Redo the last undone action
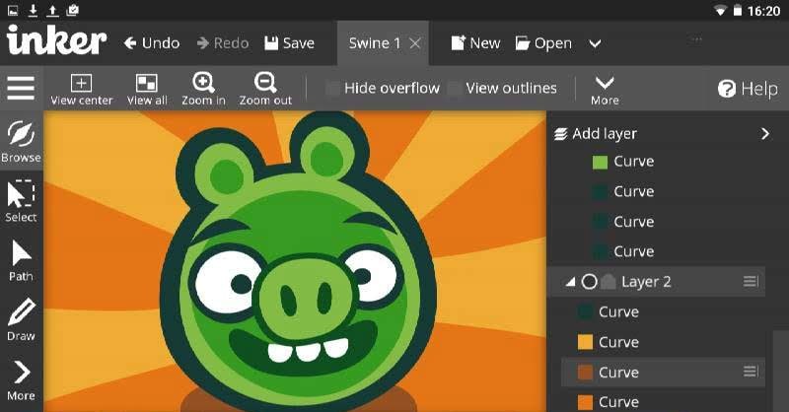Viewport: 789px width, 412px height. click(223, 43)
